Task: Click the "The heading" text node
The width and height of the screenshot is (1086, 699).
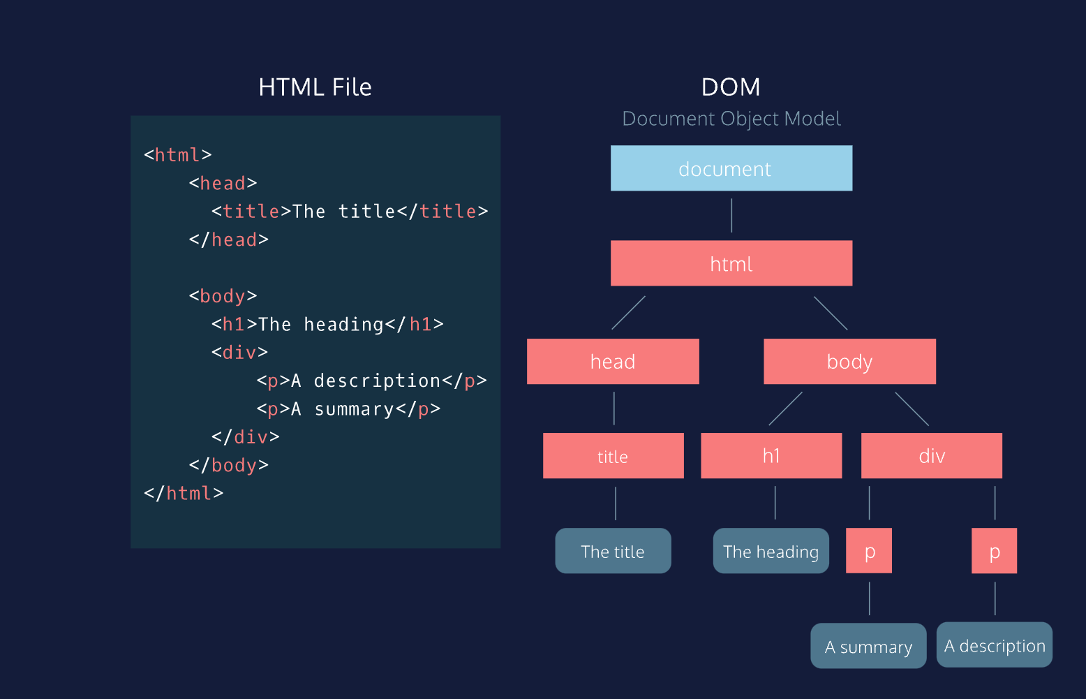Action: click(771, 551)
